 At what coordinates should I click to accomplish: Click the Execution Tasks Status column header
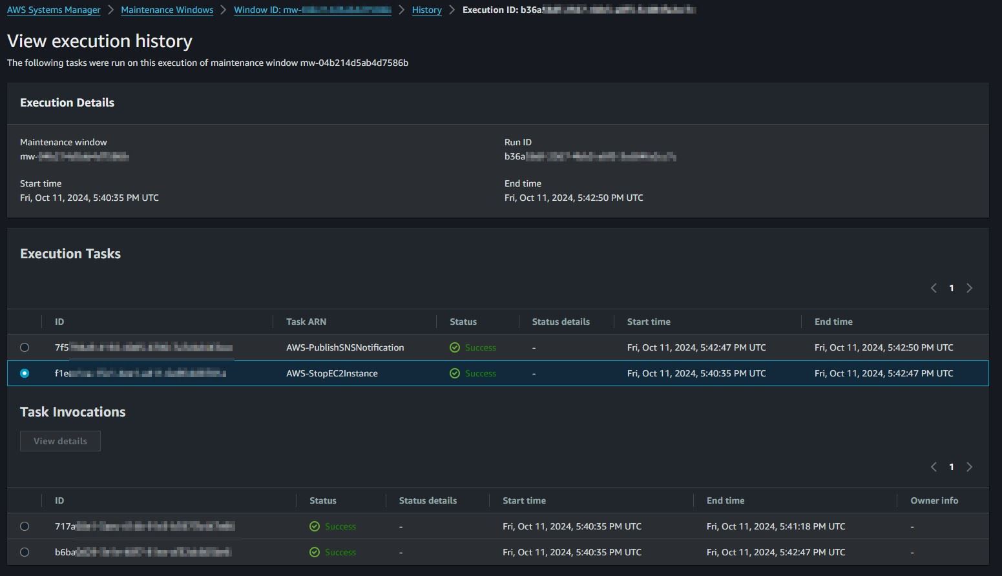(x=463, y=322)
